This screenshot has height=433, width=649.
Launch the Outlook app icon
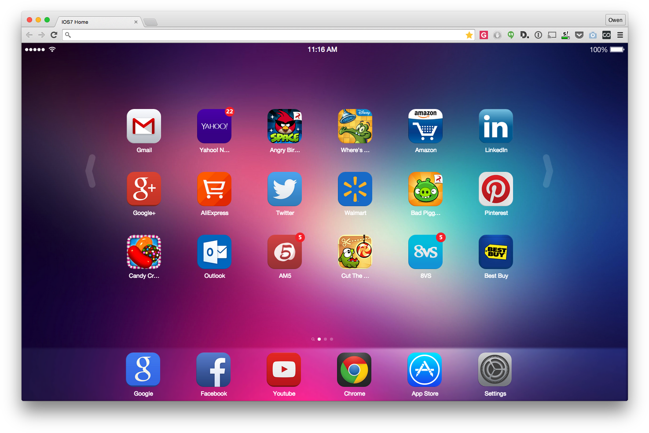[214, 252]
